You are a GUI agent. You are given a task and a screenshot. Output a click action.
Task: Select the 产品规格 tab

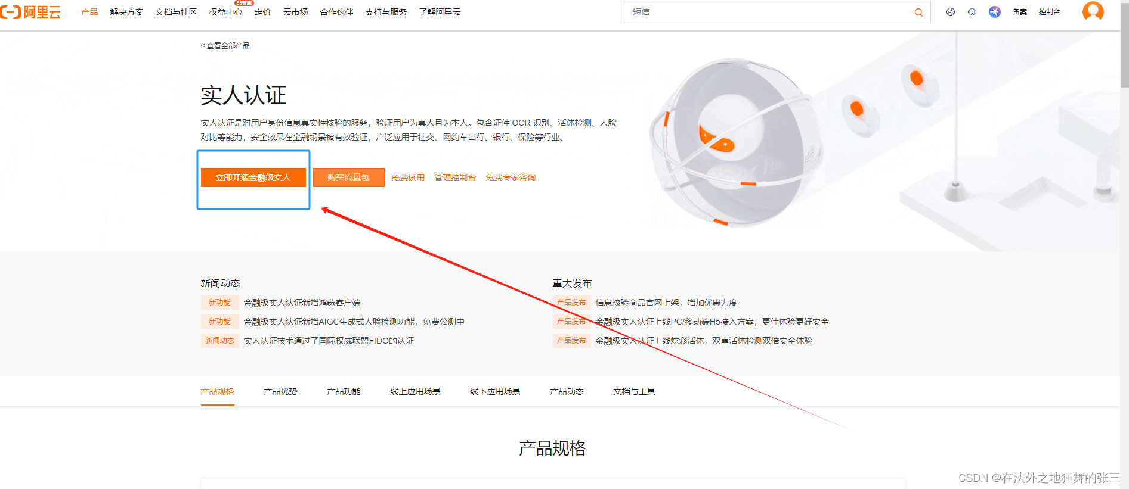217,391
